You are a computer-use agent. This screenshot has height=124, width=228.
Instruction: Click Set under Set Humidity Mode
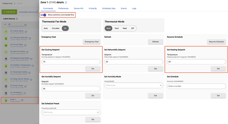155,96
